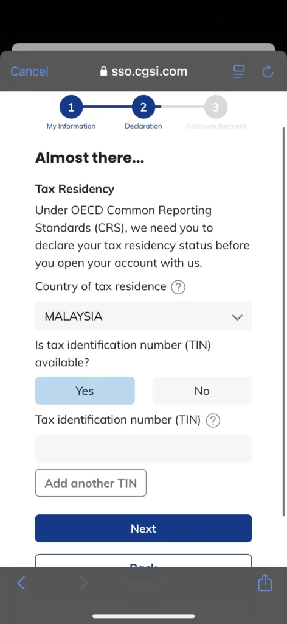Select No for TIN available
The width and height of the screenshot is (287, 624).
(202, 391)
